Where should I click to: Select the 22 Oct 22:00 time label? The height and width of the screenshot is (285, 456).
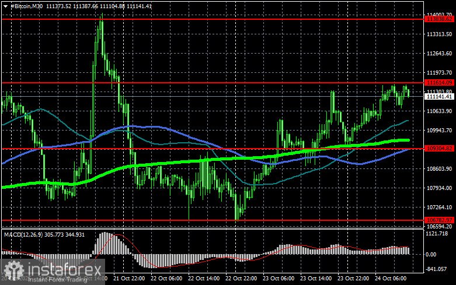[241, 279]
